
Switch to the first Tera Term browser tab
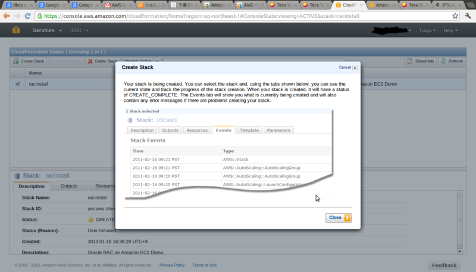[283, 5]
